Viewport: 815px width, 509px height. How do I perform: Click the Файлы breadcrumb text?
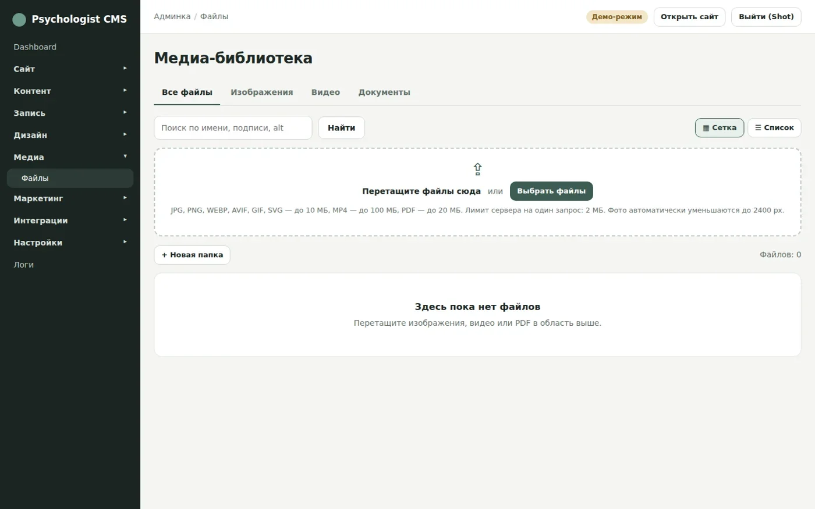(214, 17)
